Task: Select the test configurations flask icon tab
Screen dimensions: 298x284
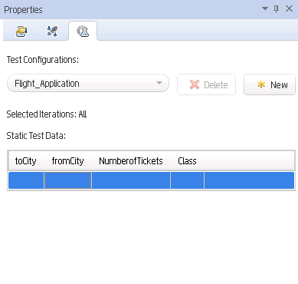Action: [83, 31]
